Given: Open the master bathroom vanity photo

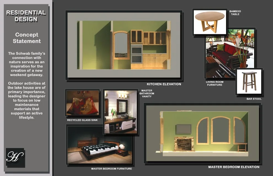Looking at the screenshot, I should point(121,112).
